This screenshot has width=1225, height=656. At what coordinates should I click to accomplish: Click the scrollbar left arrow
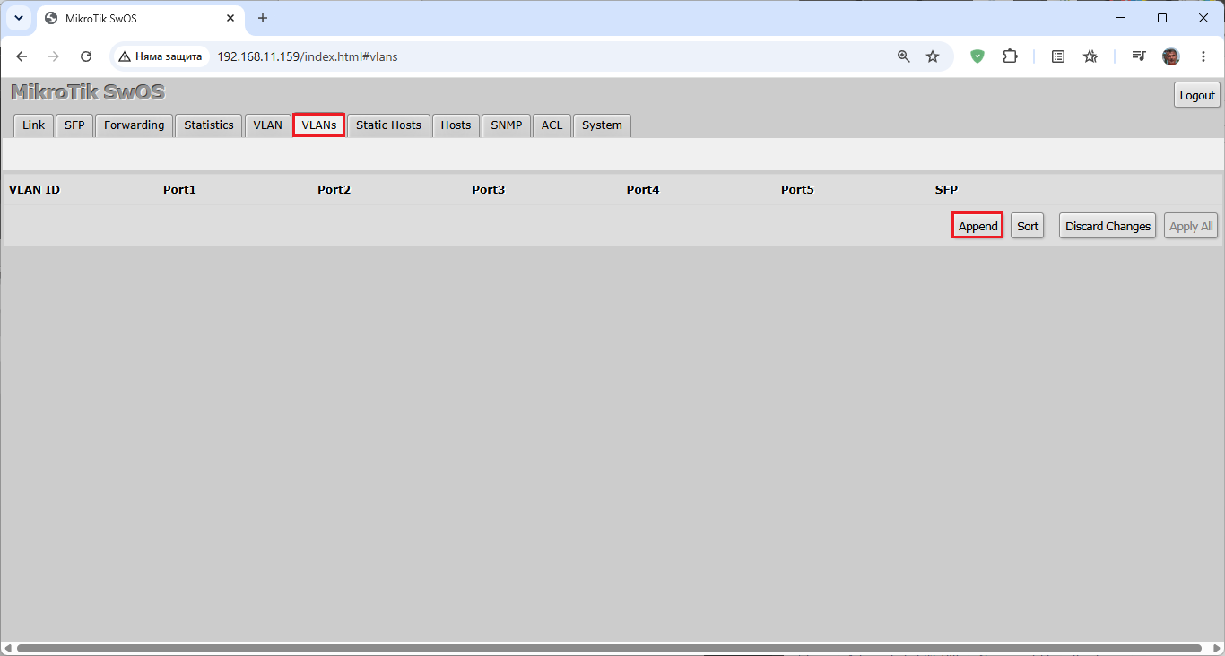click(7, 648)
